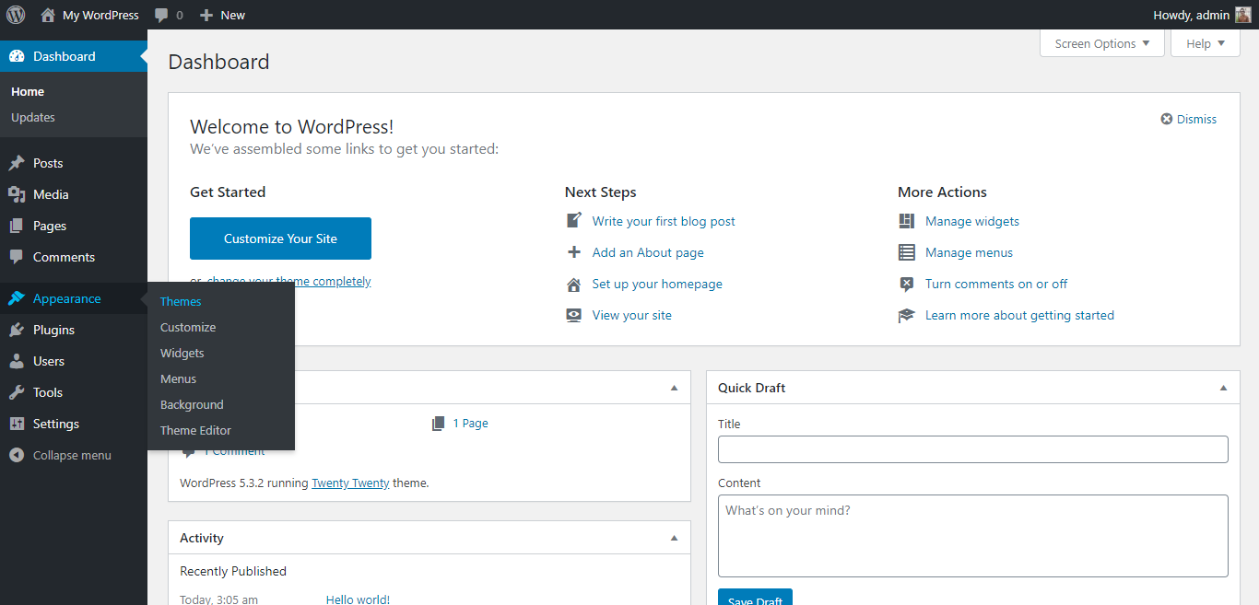Select Customize from Appearance submenu
The width and height of the screenshot is (1259, 605).
coord(188,327)
